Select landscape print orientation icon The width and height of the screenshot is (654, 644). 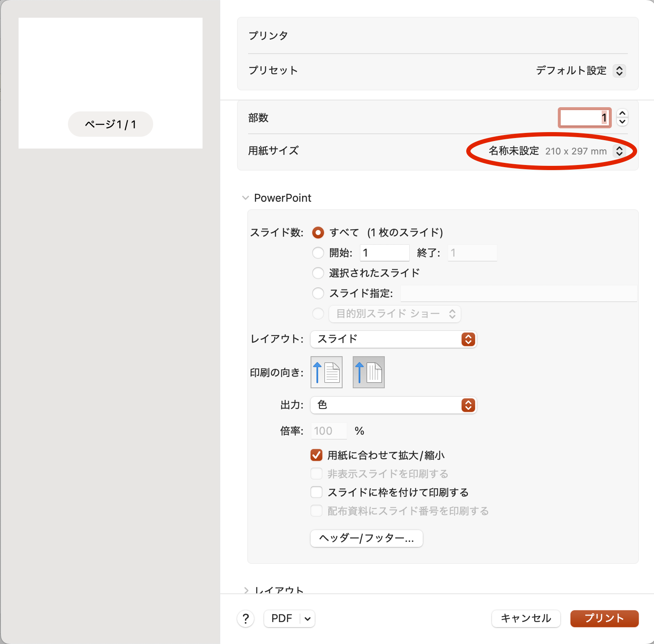click(368, 372)
